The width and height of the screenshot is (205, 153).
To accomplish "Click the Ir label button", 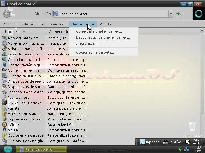I will 184,14.
